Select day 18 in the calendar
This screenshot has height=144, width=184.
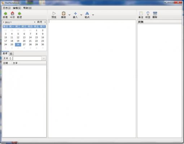(x=12, y=41)
